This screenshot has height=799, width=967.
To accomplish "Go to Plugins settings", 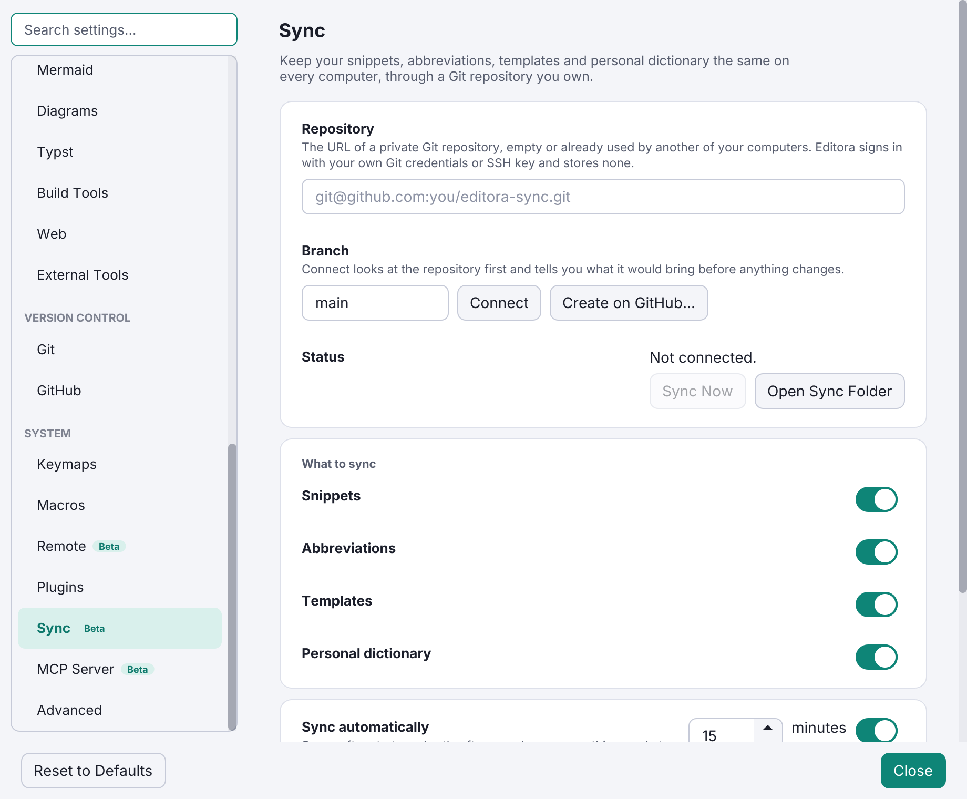I will (120, 587).
